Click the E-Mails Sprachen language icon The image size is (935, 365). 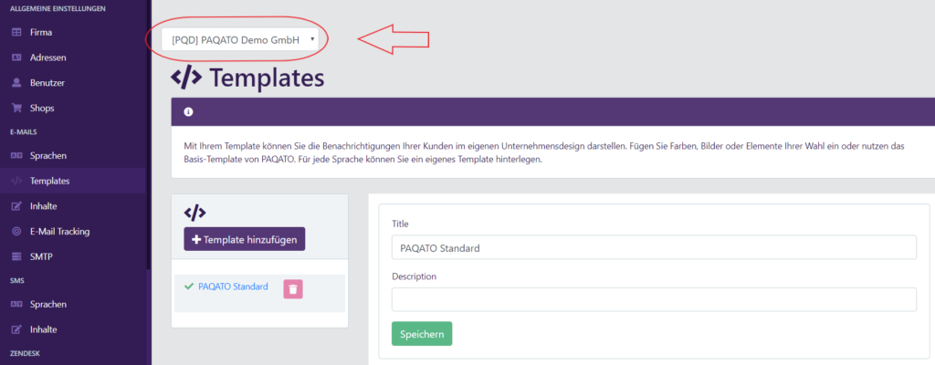click(16, 156)
